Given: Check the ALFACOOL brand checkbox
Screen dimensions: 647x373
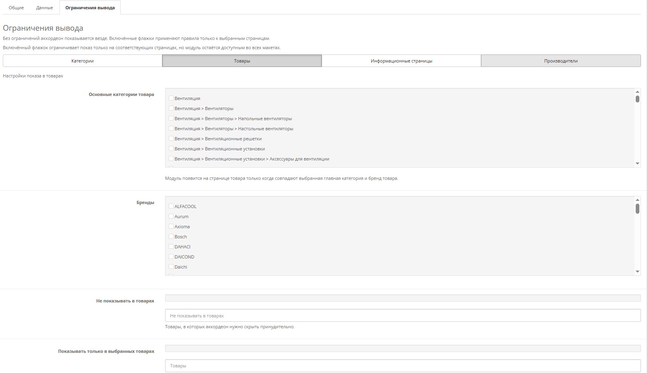Looking at the screenshot, I should point(171,206).
